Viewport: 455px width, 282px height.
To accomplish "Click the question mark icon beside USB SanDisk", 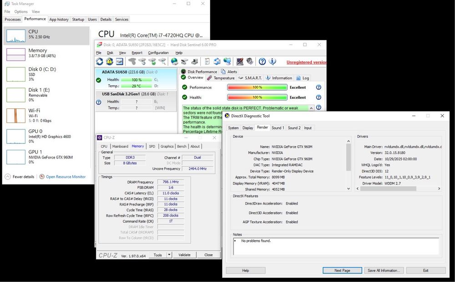I will pyautogui.click(x=99, y=102).
